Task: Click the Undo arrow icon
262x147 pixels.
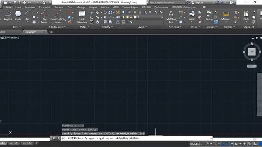Action: [29, 2]
